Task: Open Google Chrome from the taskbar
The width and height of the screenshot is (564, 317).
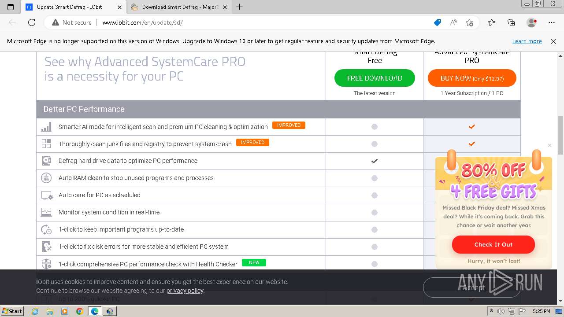Action: [x=79, y=311]
